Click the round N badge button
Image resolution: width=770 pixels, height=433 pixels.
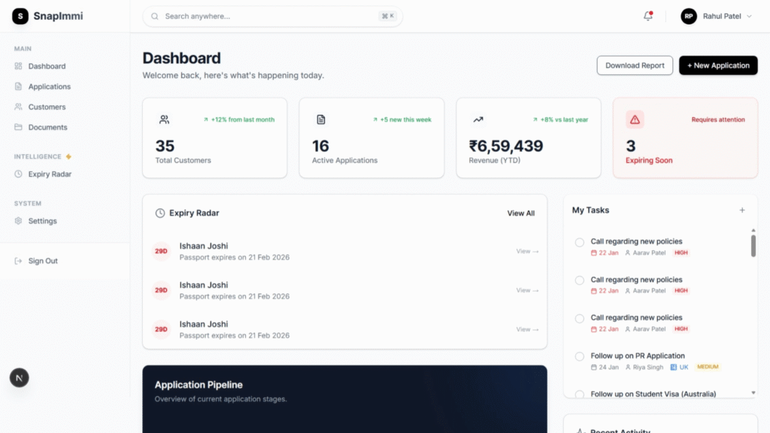coord(20,377)
